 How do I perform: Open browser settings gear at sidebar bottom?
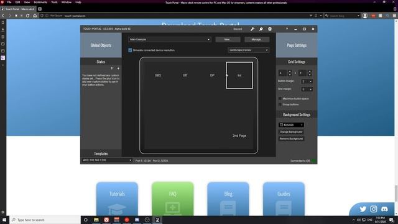(x=2, y=212)
